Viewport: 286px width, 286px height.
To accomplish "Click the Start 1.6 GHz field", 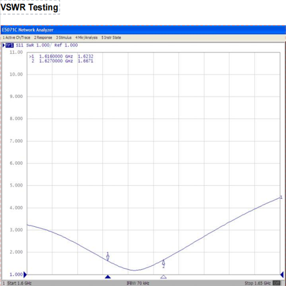I will [x=18, y=283].
